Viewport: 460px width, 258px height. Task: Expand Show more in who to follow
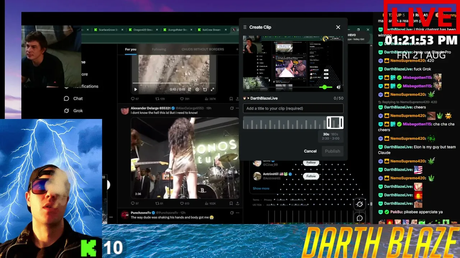[x=261, y=188]
